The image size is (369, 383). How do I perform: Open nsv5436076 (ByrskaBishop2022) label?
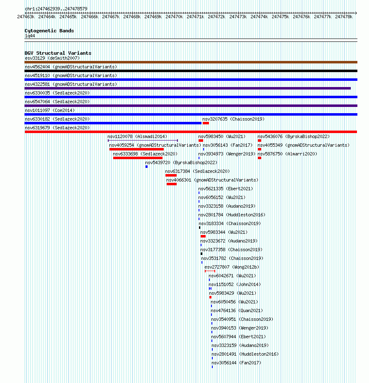click(x=294, y=136)
